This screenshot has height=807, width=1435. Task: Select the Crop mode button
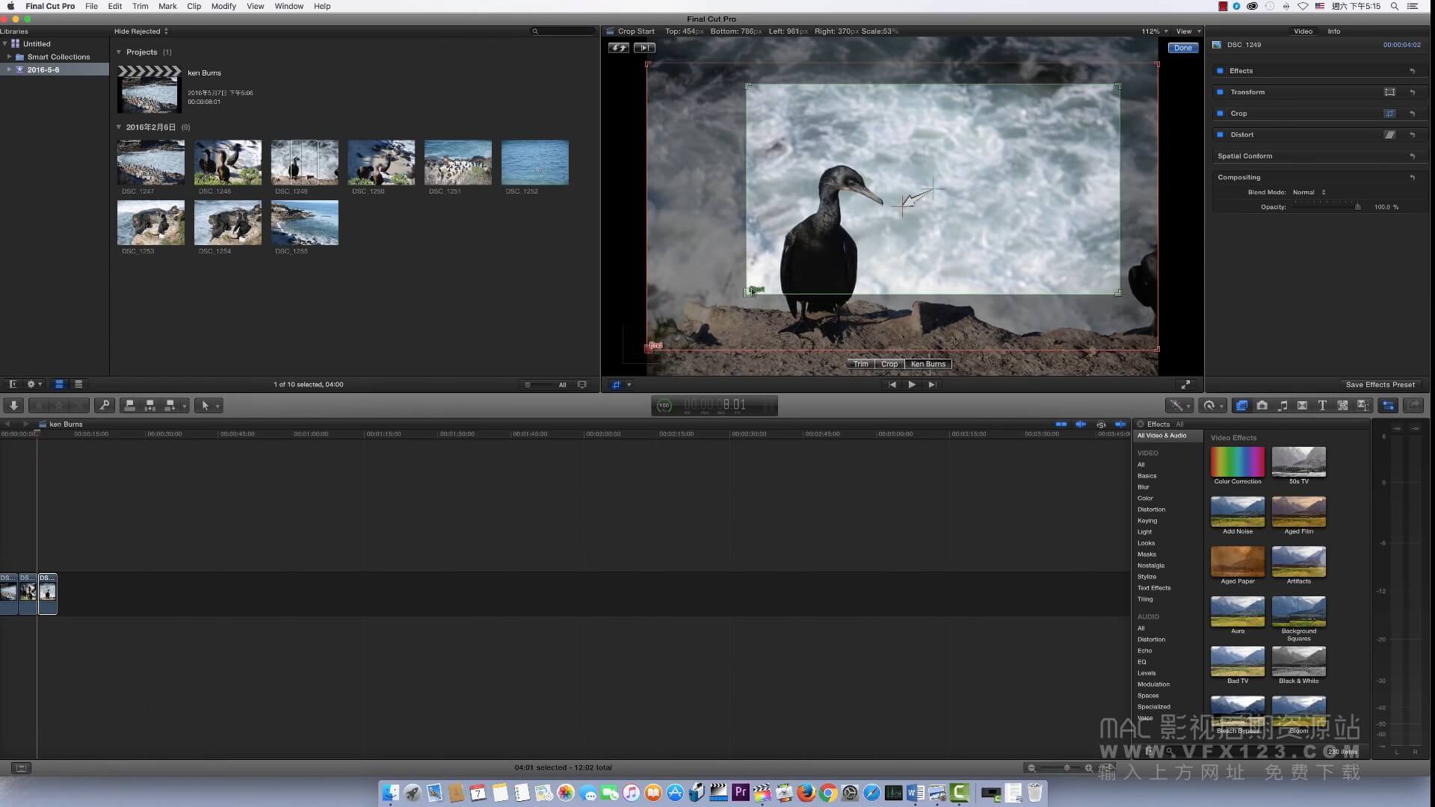tap(889, 364)
